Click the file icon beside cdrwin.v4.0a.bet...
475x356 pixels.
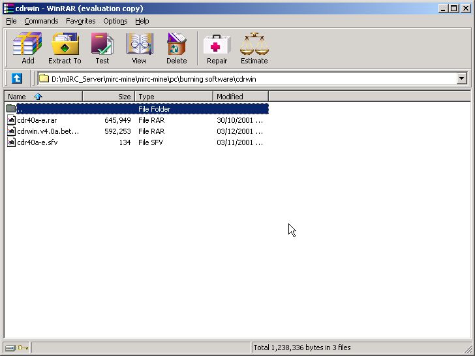11,131
